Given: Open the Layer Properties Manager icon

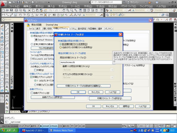Looking at the screenshot, I should 107,15.
